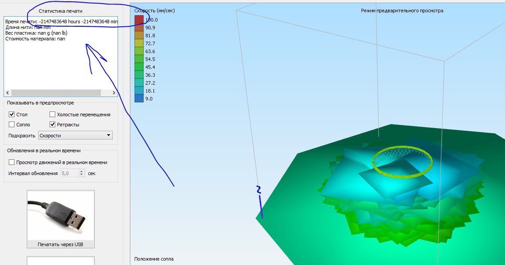Viewport: 505px width, 265px height.
Task: Click the 63.6 speed legend swatch
Action: 139,51
